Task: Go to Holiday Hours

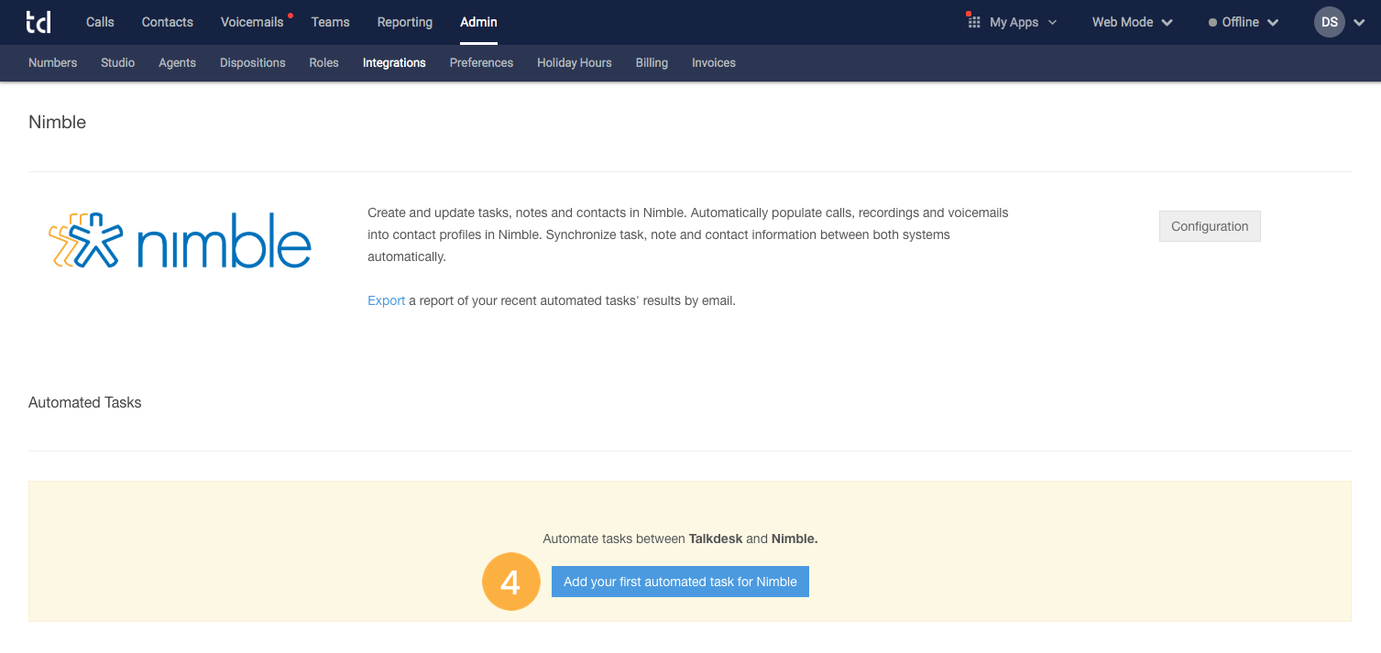Action: click(x=575, y=63)
